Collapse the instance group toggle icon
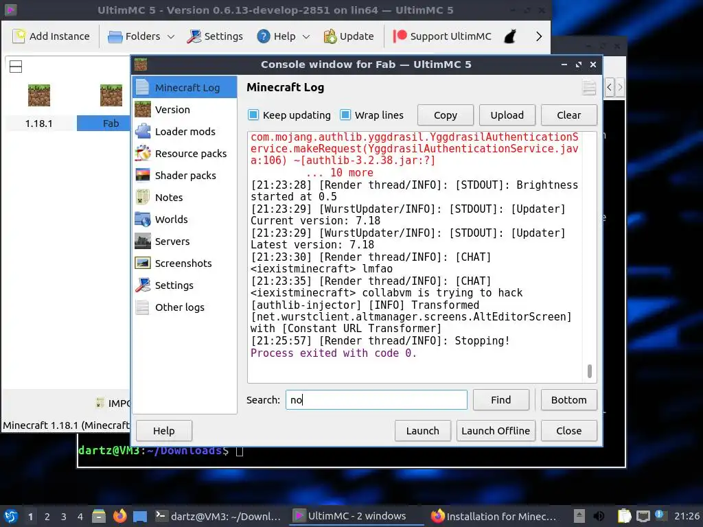 point(16,67)
